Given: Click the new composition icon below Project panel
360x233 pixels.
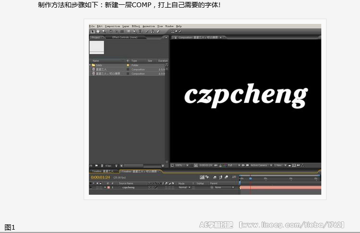Looking at the screenshot, I should point(102,166).
